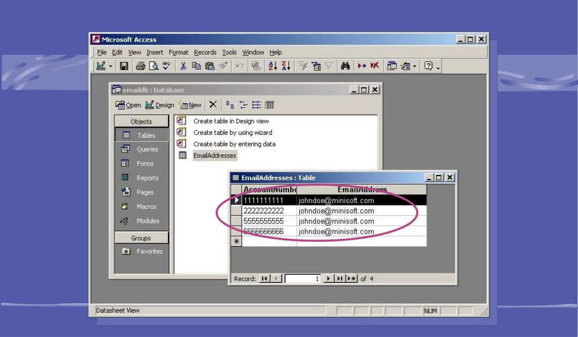The height and width of the screenshot is (337, 578).
Task: Collapse the Groups bar header
Action: coord(142,238)
